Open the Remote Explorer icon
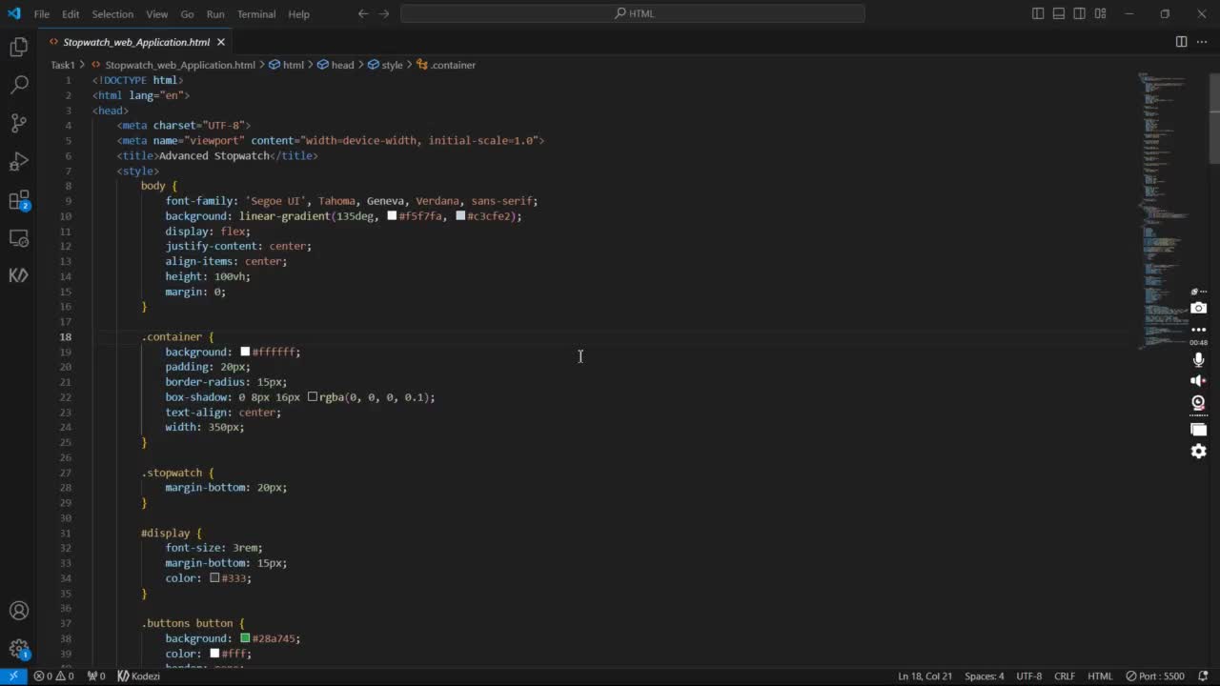 click(x=19, y=238)
